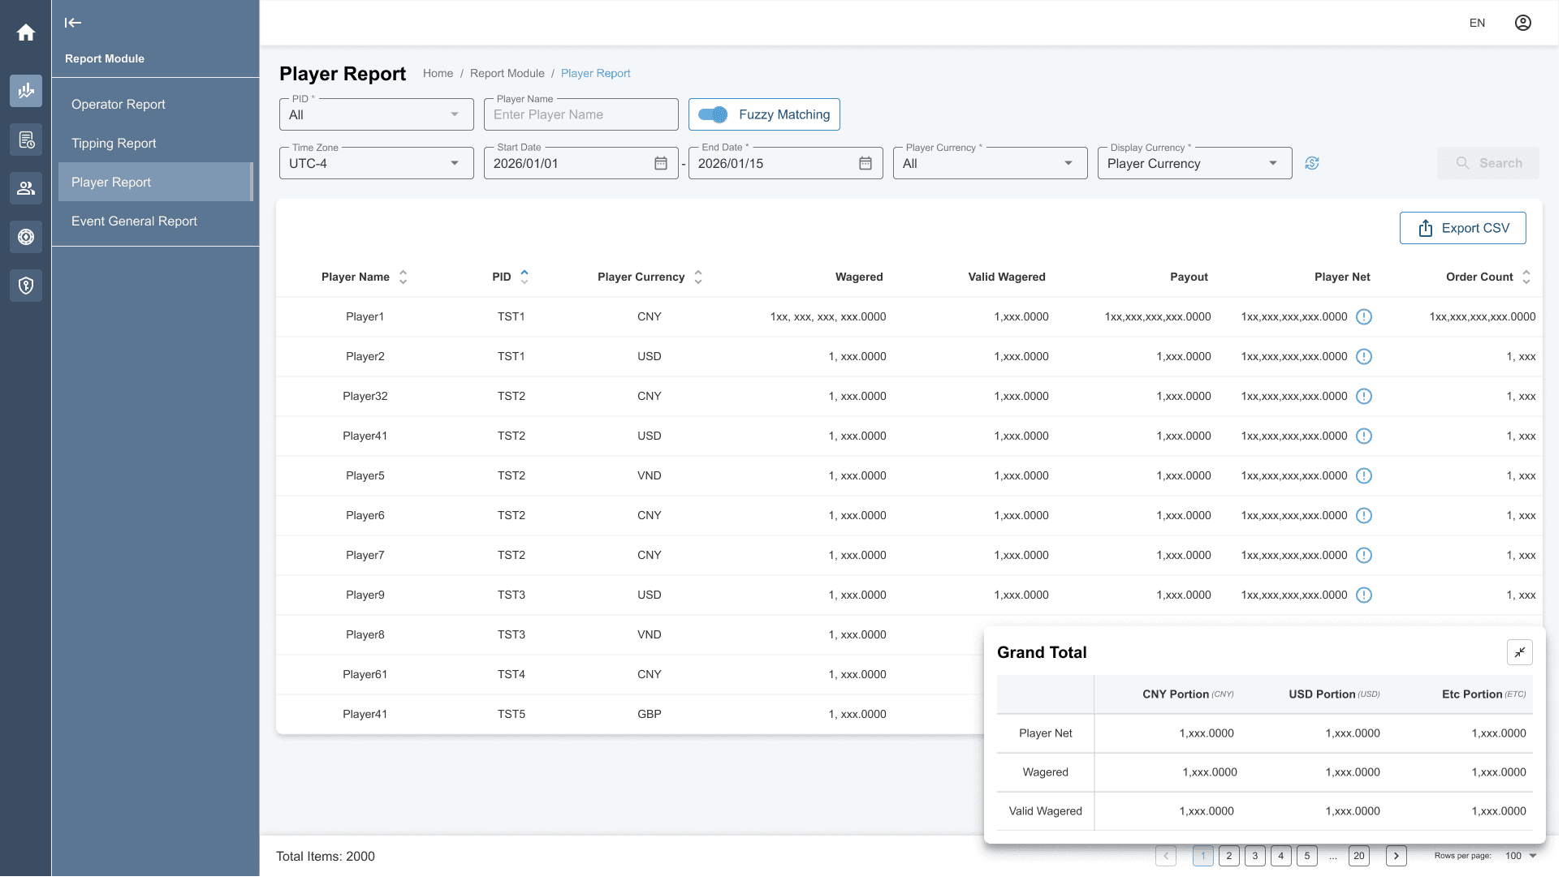Screen dimensions: 1567x881
Task: Open the shield security sidebar icon
Action: pyautogui.click(x=26, y=286)
